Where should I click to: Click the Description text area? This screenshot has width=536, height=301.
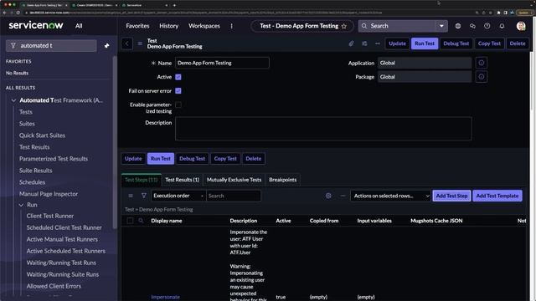tap(323, 129)
